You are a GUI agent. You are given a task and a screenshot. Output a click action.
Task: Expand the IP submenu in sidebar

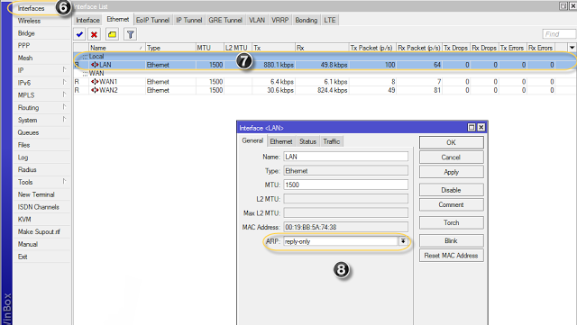64,69
